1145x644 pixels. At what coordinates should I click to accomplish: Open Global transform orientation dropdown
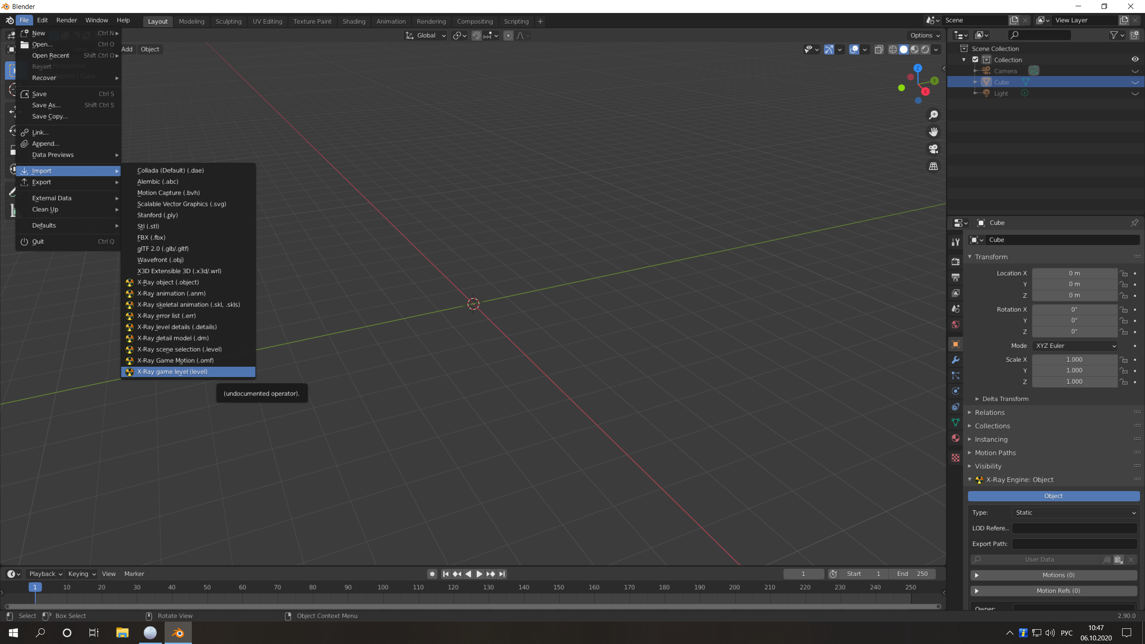(x=425, y=36)
